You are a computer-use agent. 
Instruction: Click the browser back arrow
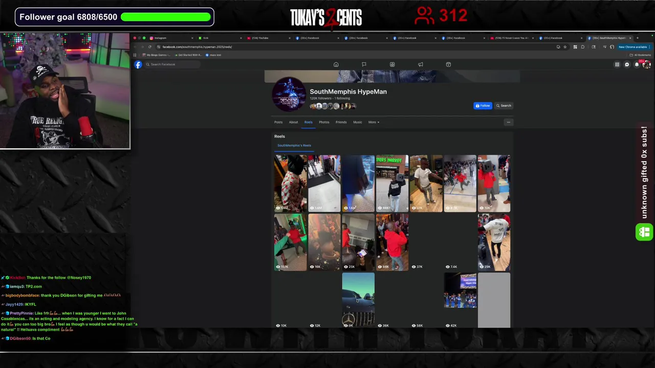pos(135,47)
